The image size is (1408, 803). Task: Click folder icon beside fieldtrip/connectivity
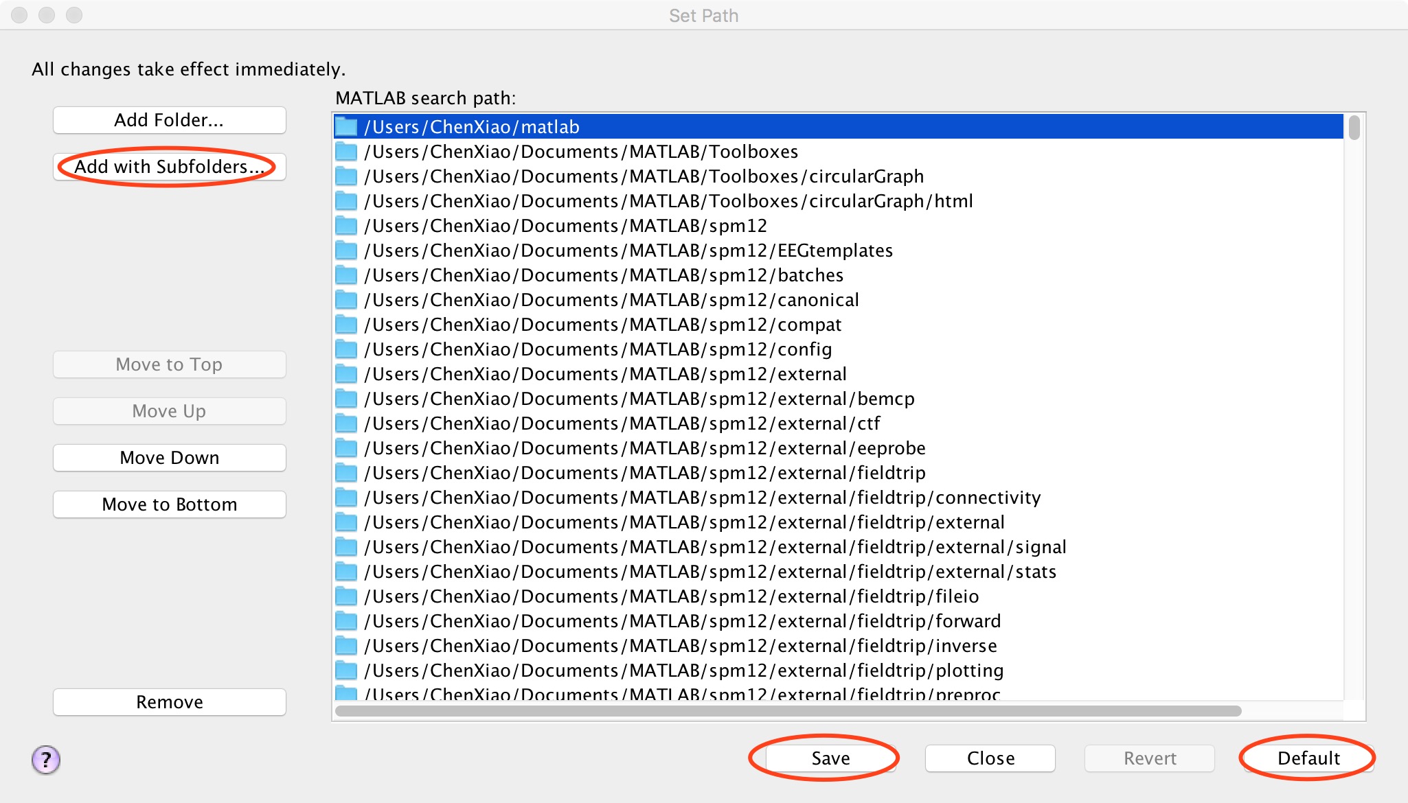coord(346,498)
